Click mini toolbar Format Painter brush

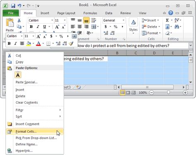(x=71, y=43)
